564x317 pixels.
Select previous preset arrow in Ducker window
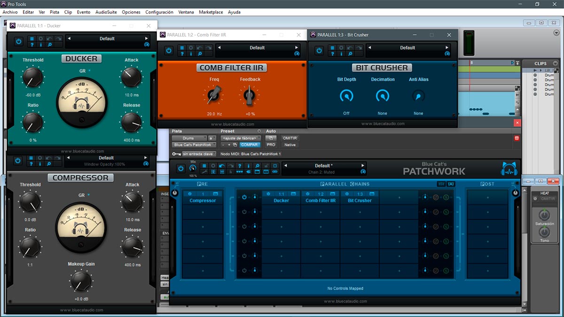click(x=69, y=39)
